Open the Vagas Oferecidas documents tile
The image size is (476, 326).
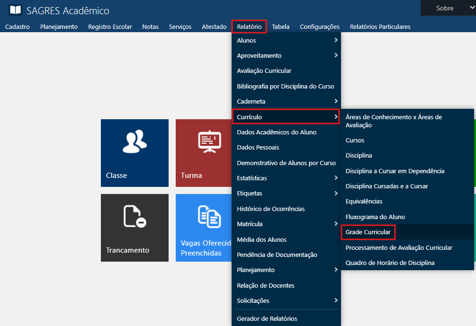point(204,228)
